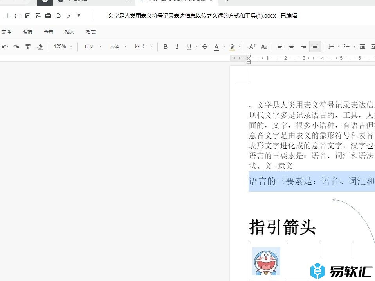Open the 125% zoom dropdown
Screen dimensions: 375x281
coord(63,46)
